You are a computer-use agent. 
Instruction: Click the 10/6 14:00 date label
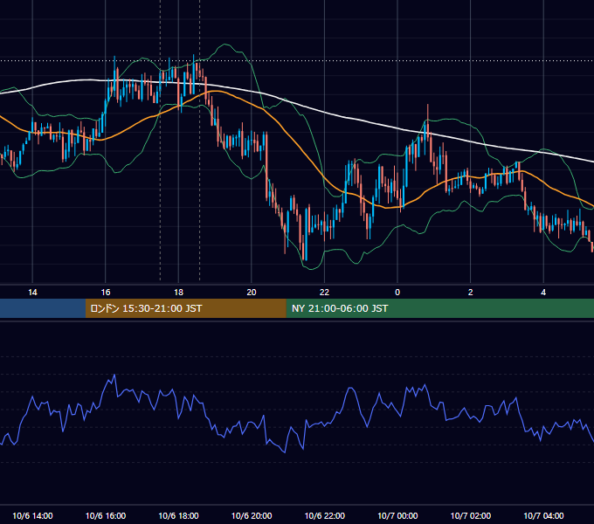pyautogui.click(x=32, y=515)
